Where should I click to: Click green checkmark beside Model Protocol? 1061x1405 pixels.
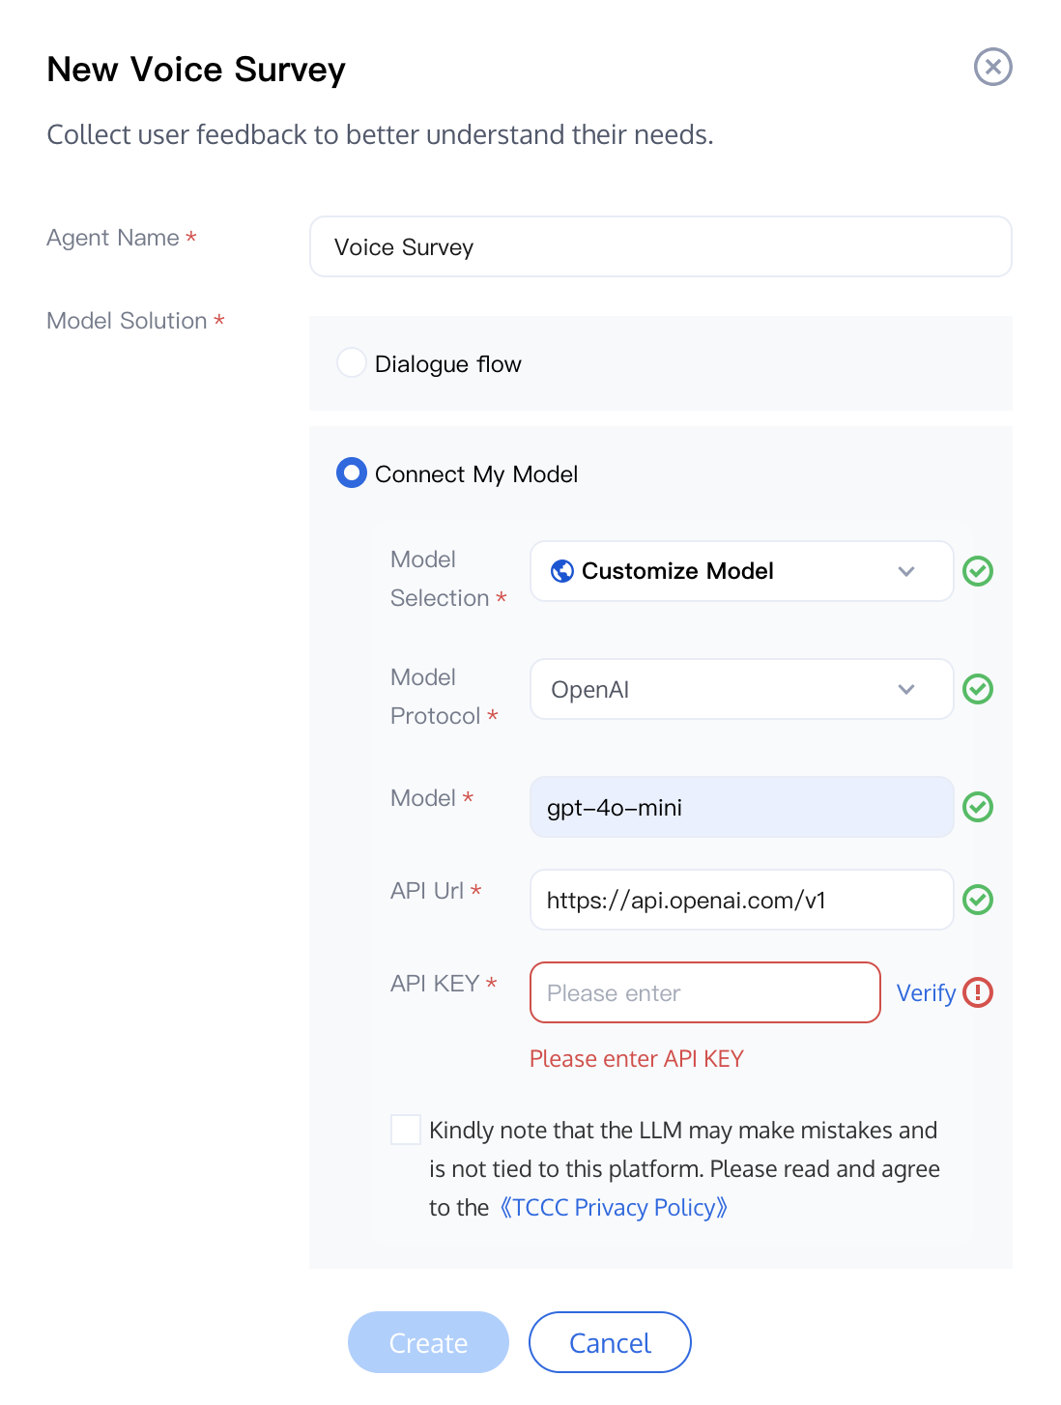(x=978, y=689)
